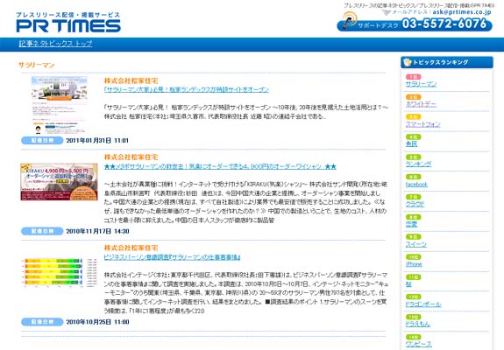The height and width of the screenshot is (350, 504).
Task: Click the topic ranking crown icon
Action: point(408,62)
